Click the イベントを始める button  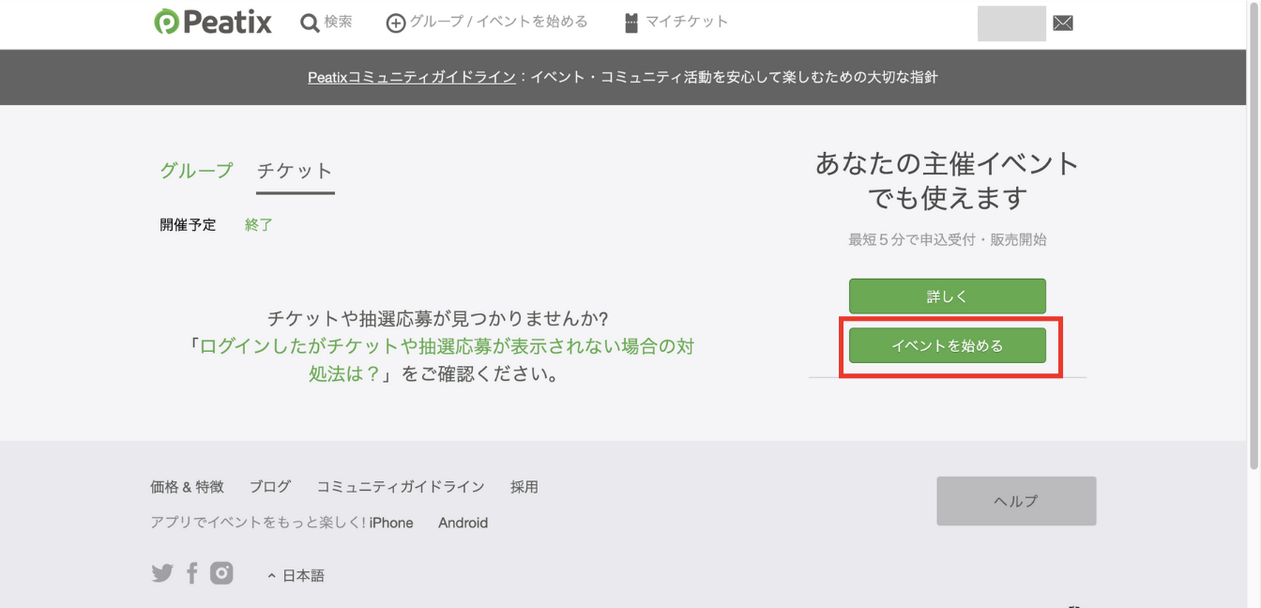[x=948, y=344]
